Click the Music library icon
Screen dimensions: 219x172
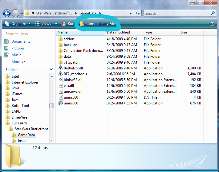(6, 55)
